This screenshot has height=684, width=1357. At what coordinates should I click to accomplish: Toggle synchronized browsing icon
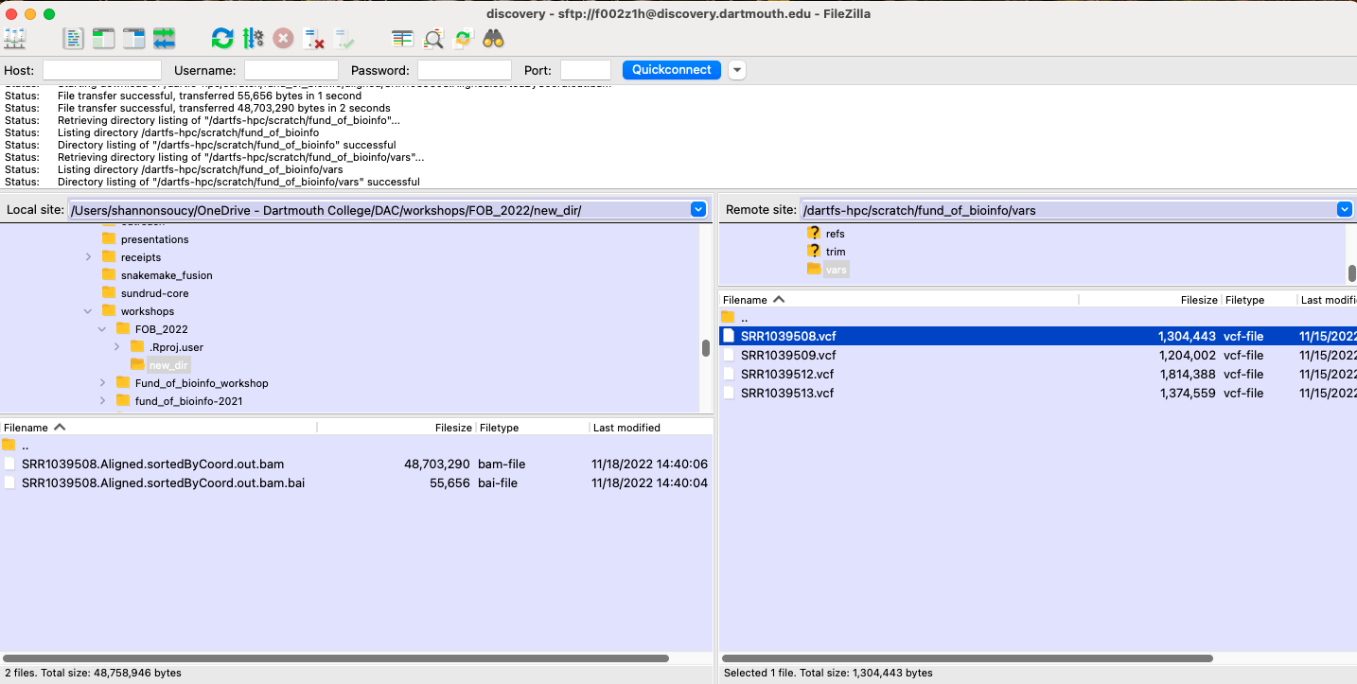(x=463, y=39)
